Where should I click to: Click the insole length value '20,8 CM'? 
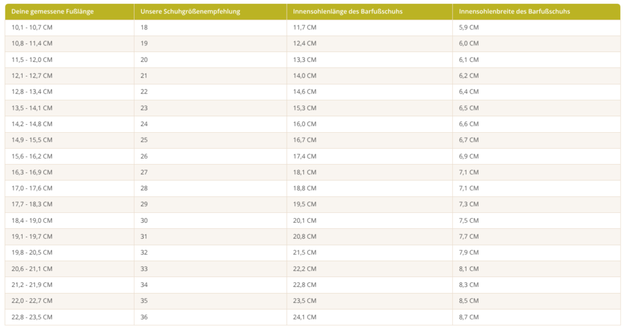[304, 236]
